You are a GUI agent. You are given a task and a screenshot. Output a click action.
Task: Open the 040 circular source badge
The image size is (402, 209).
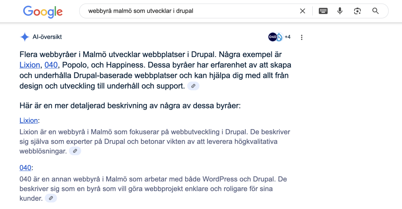coord(272,37)
